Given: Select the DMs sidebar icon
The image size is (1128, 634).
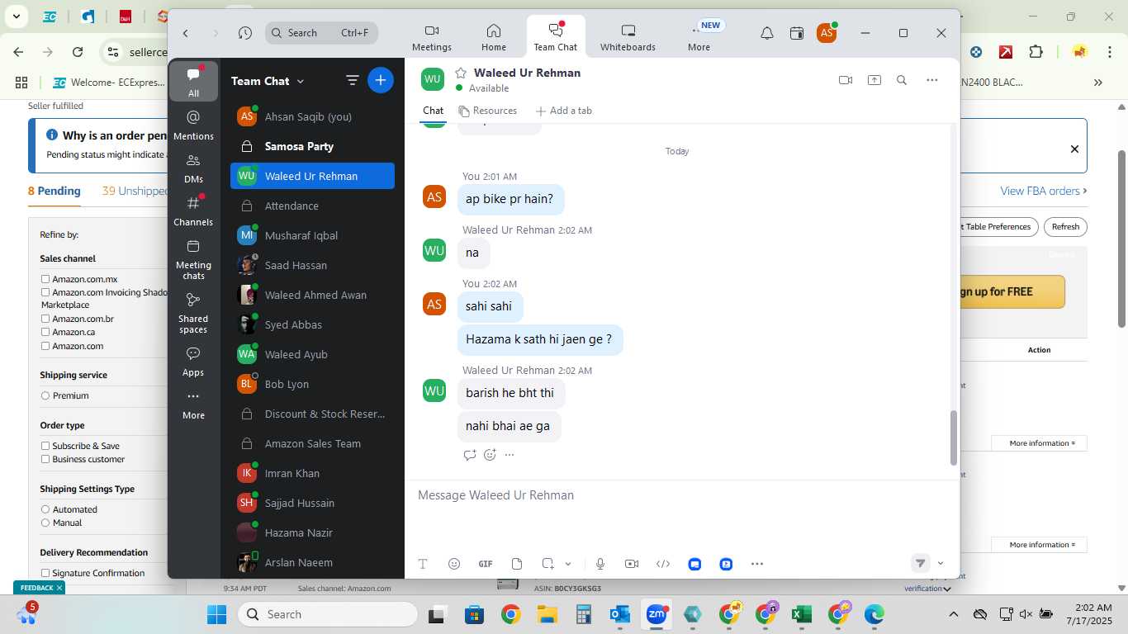Looking at the screenshot, I should pyautogui.click(x=193, y=168).
